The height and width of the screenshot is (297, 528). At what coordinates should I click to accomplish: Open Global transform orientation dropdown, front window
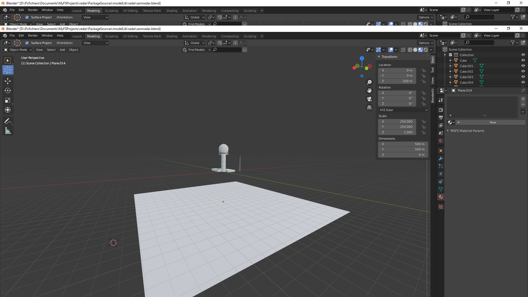coord(194,43)
